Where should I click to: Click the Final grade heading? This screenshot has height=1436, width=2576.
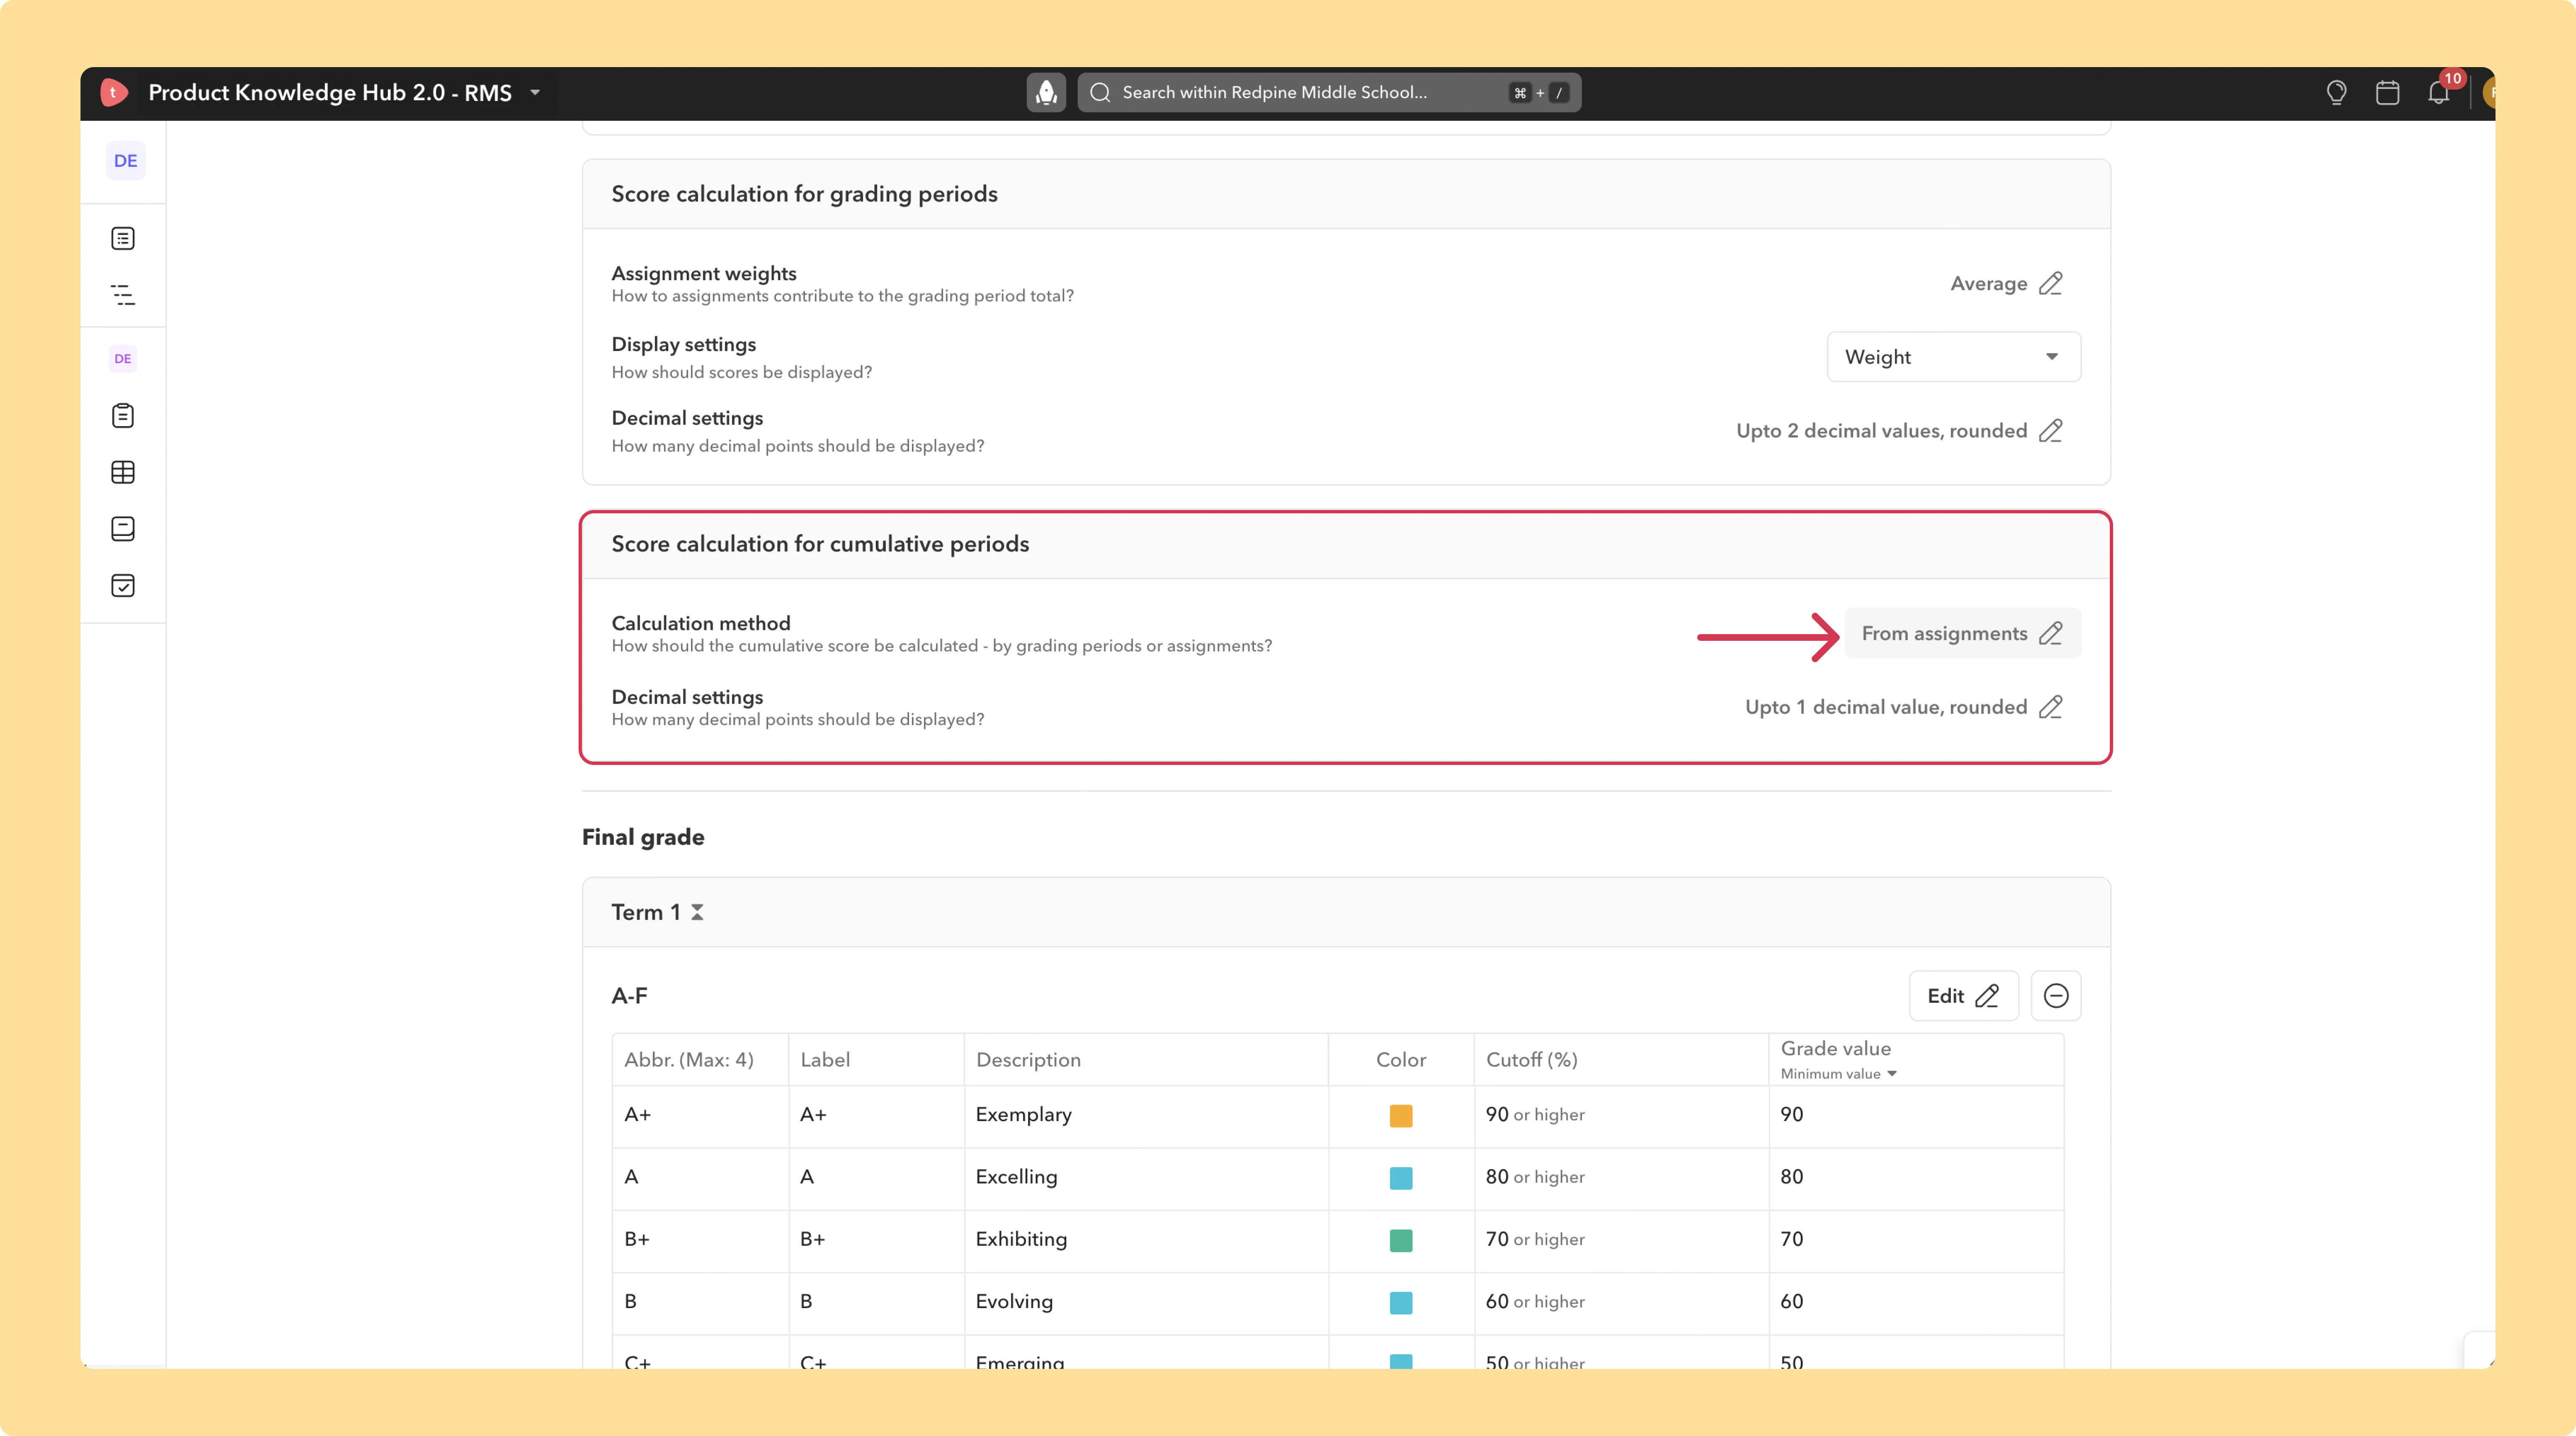coord(643,837)
